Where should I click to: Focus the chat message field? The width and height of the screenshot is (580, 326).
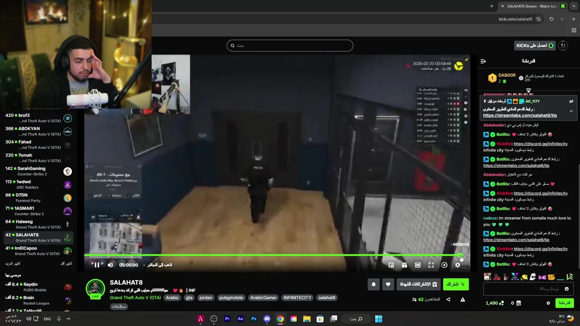click(x=528, y=289)
